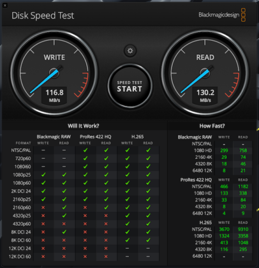Image resolution: width=259 pixels, height=268 pixels.
Task: Click 8K DCI 60 H.265 read checkmark
Action: pyautogui.click(x=148, y=240)
